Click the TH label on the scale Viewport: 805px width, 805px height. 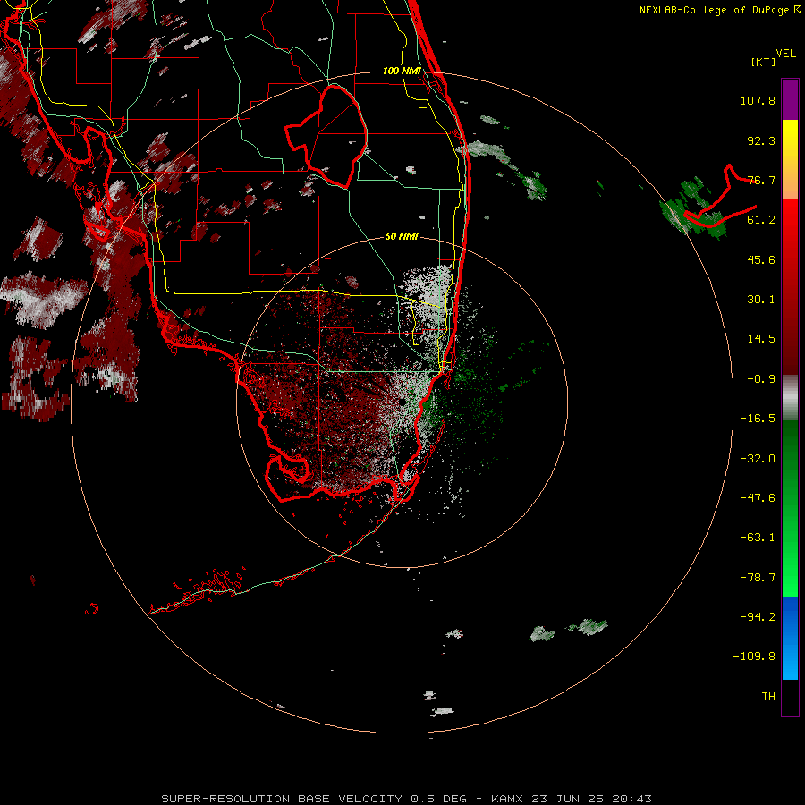click(768, 697)
